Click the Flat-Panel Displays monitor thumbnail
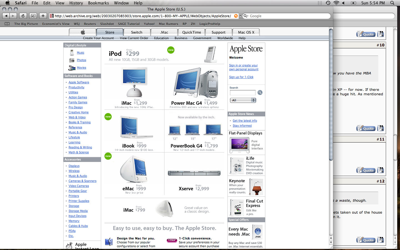The image size is (400, 250). [x=239, y=145]
